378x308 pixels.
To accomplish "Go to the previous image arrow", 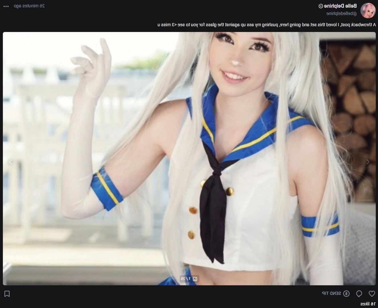I will pos(368,162).
